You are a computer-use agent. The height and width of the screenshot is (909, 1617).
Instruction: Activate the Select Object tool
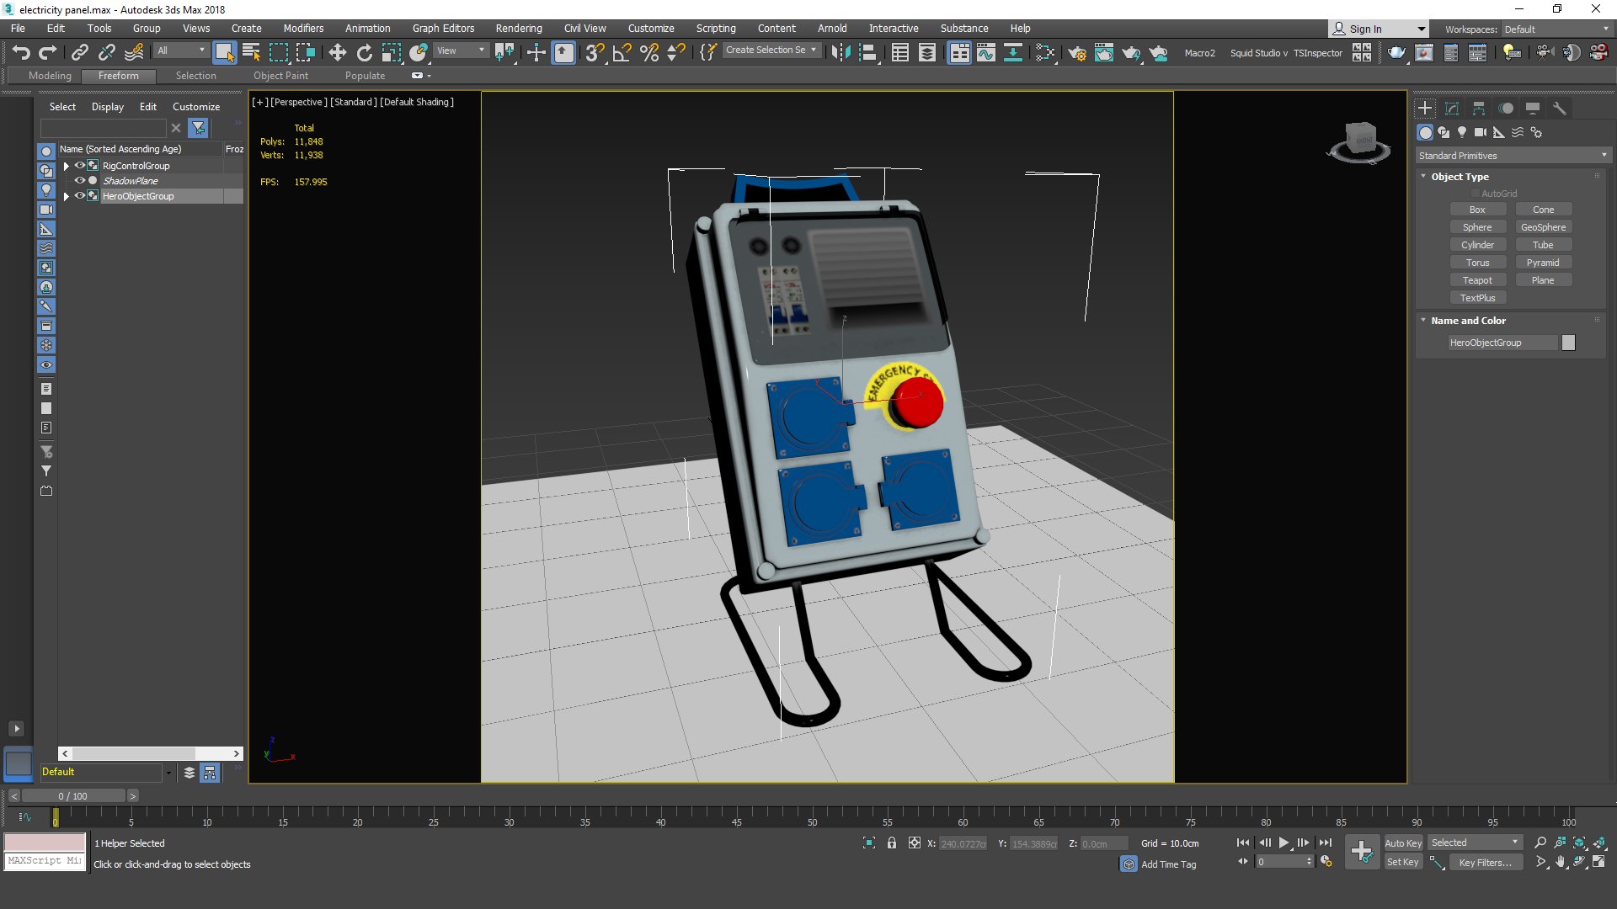tap(224, 52)
